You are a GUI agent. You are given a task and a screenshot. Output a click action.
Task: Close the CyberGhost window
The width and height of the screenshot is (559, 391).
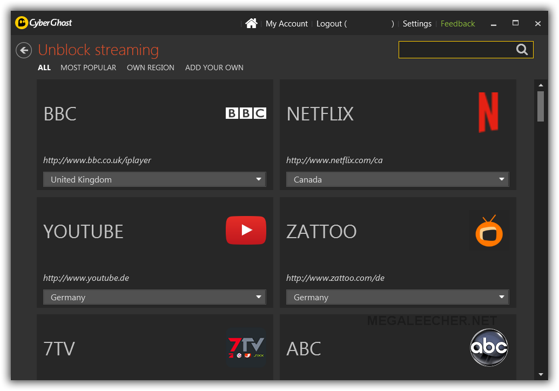click(x=538, y=24)
